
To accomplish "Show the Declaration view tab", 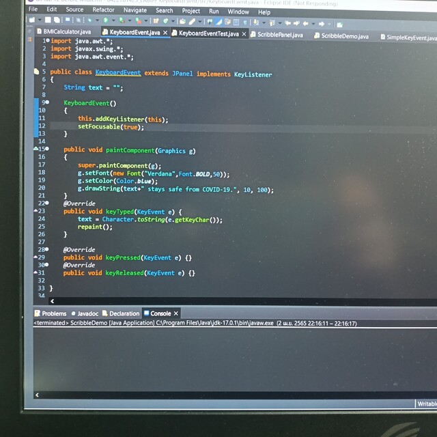I will click(x=124, y=313).
